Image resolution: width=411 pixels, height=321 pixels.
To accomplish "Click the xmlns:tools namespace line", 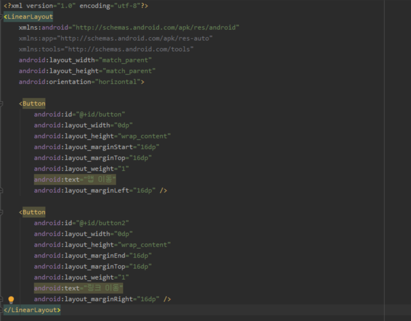I will [x=106, y=49].
